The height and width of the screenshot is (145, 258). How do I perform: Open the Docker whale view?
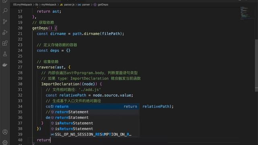coord(5,65)
